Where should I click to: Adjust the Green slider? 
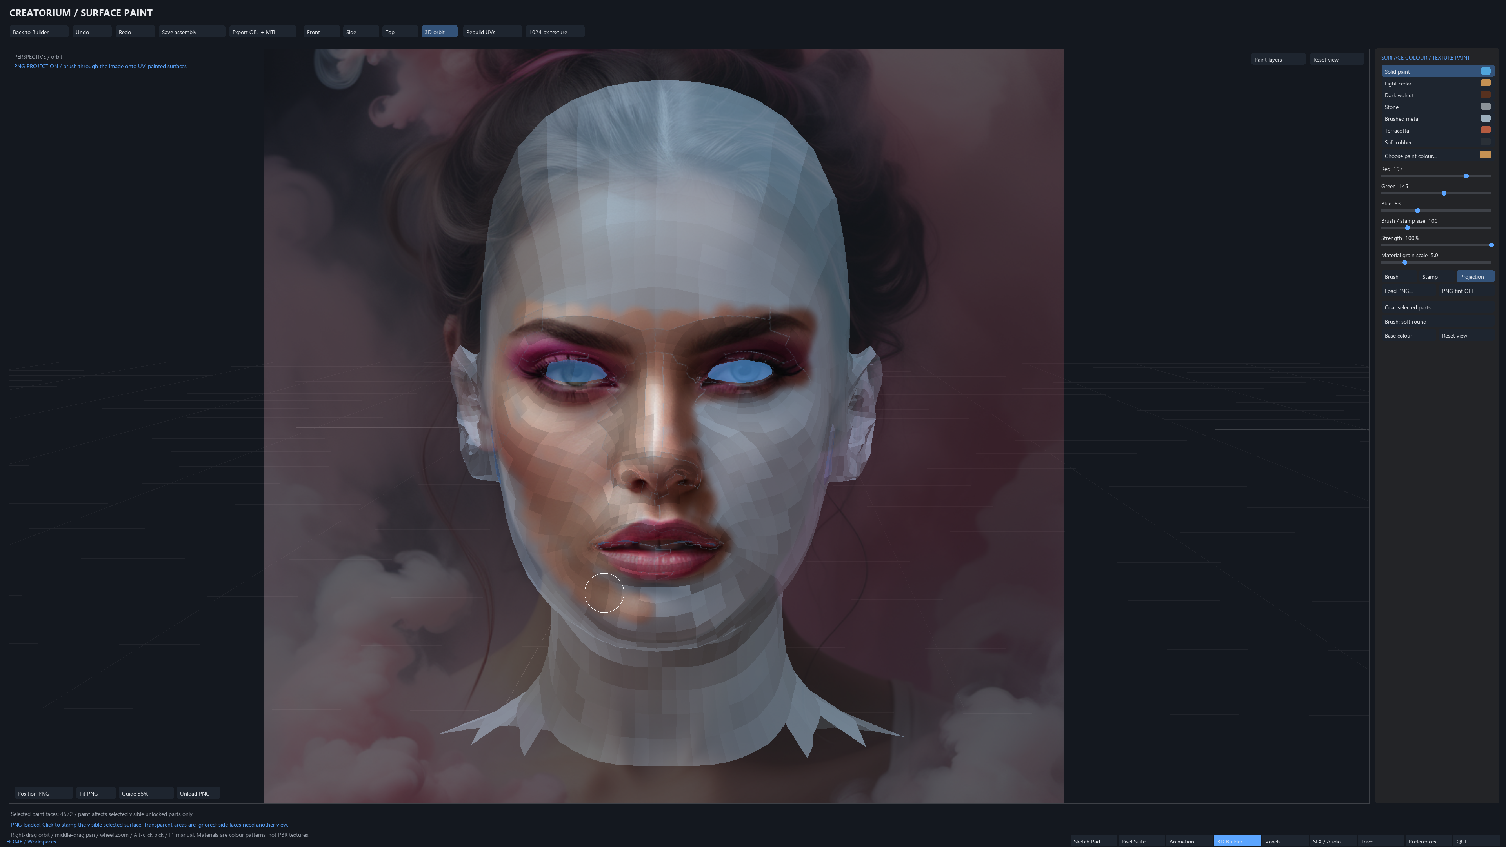(1436, 193)
